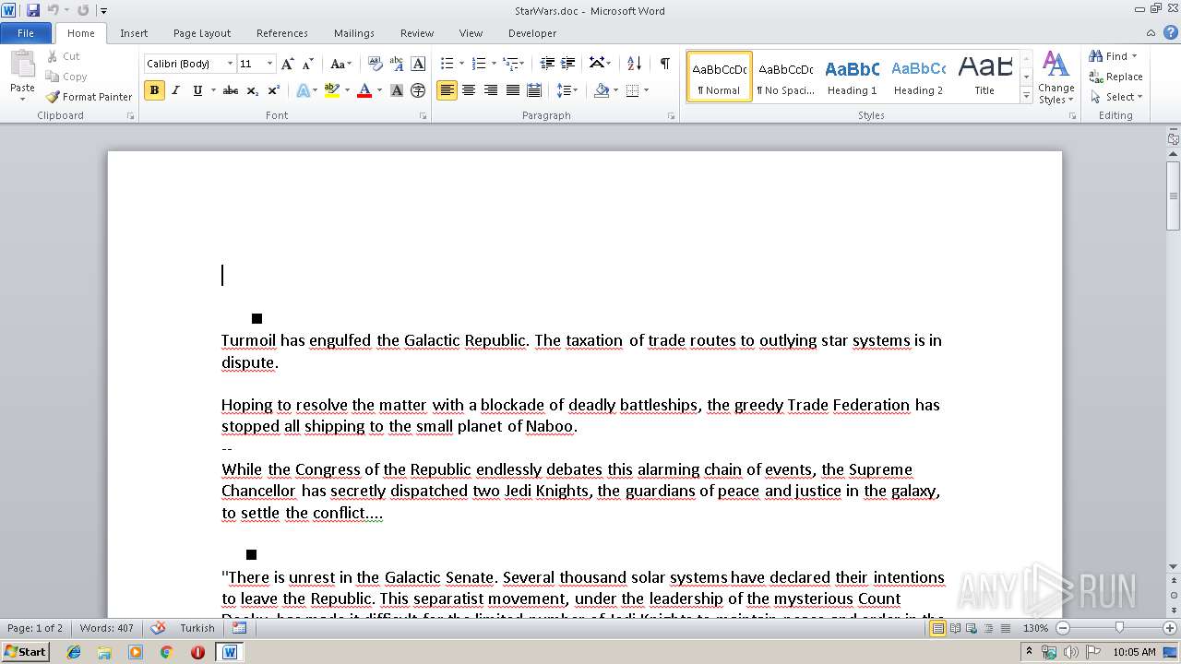Switch to Full Screen Reading view
The width and height of the screenshot is (1181, 664).
coord(955,628)
